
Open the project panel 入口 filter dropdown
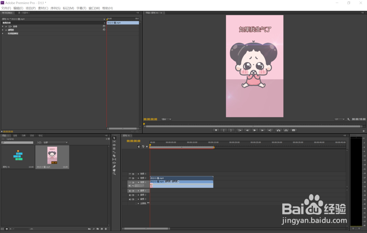(x=55, y=142)
